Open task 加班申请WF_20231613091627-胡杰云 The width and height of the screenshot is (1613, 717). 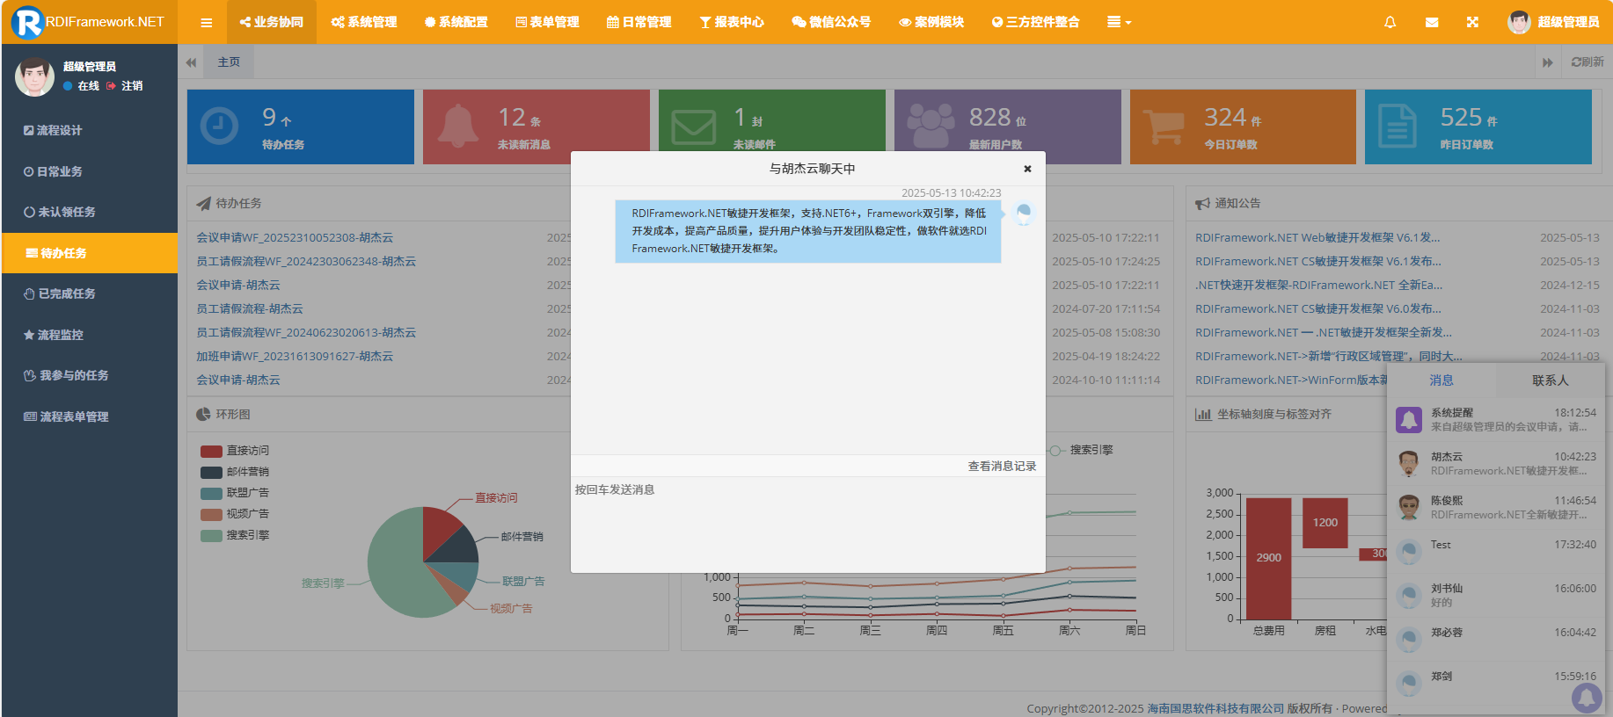pyautogui.click(x=295, y=357)
